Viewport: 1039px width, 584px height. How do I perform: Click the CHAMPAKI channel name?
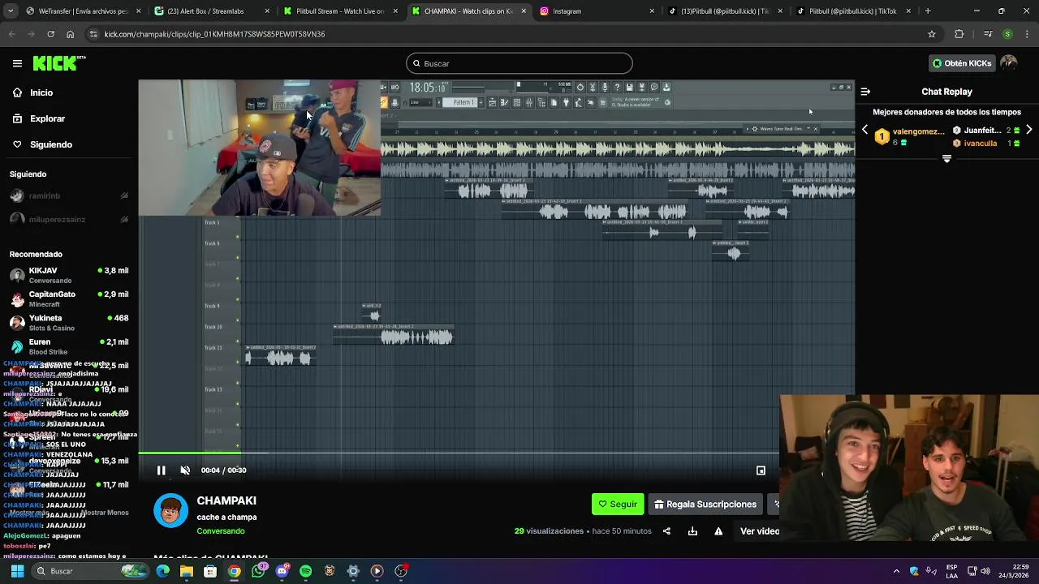click(226, 500)
